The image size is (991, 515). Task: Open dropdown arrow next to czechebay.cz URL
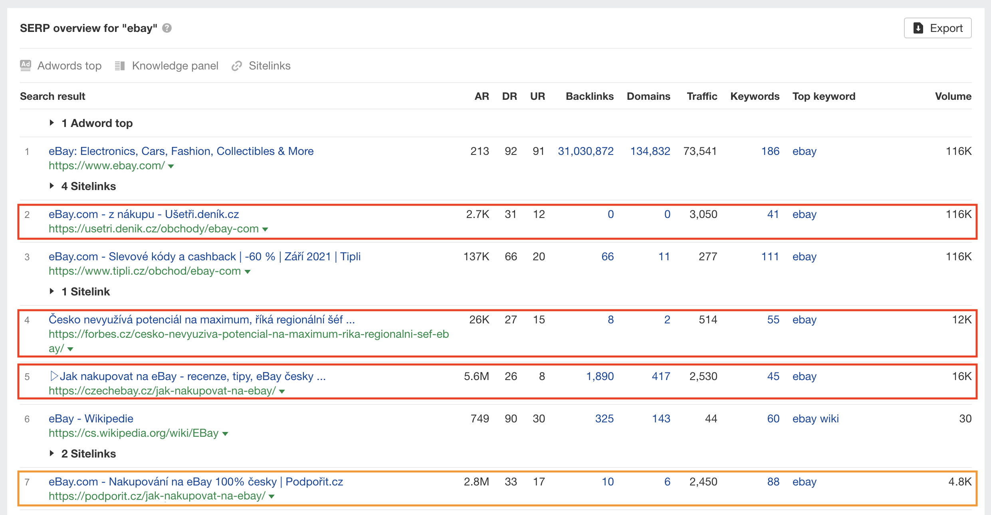(282, 392)
